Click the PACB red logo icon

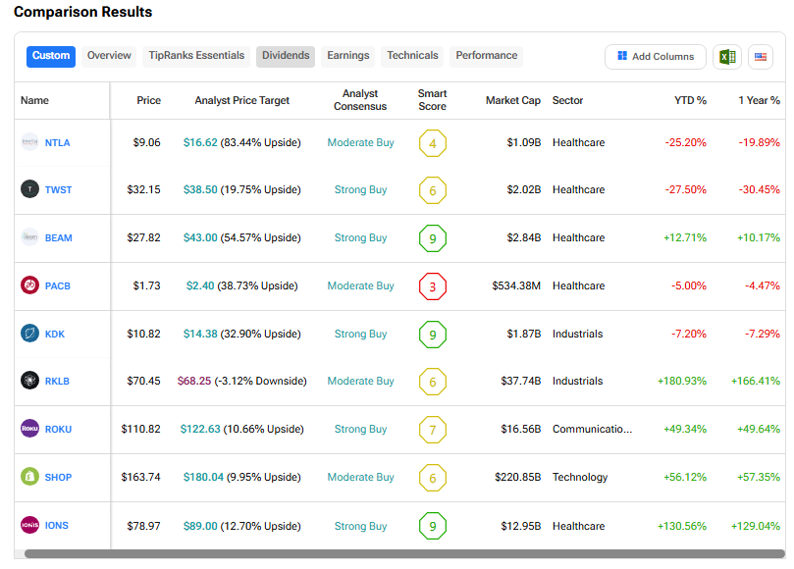(x=29, y=285)
